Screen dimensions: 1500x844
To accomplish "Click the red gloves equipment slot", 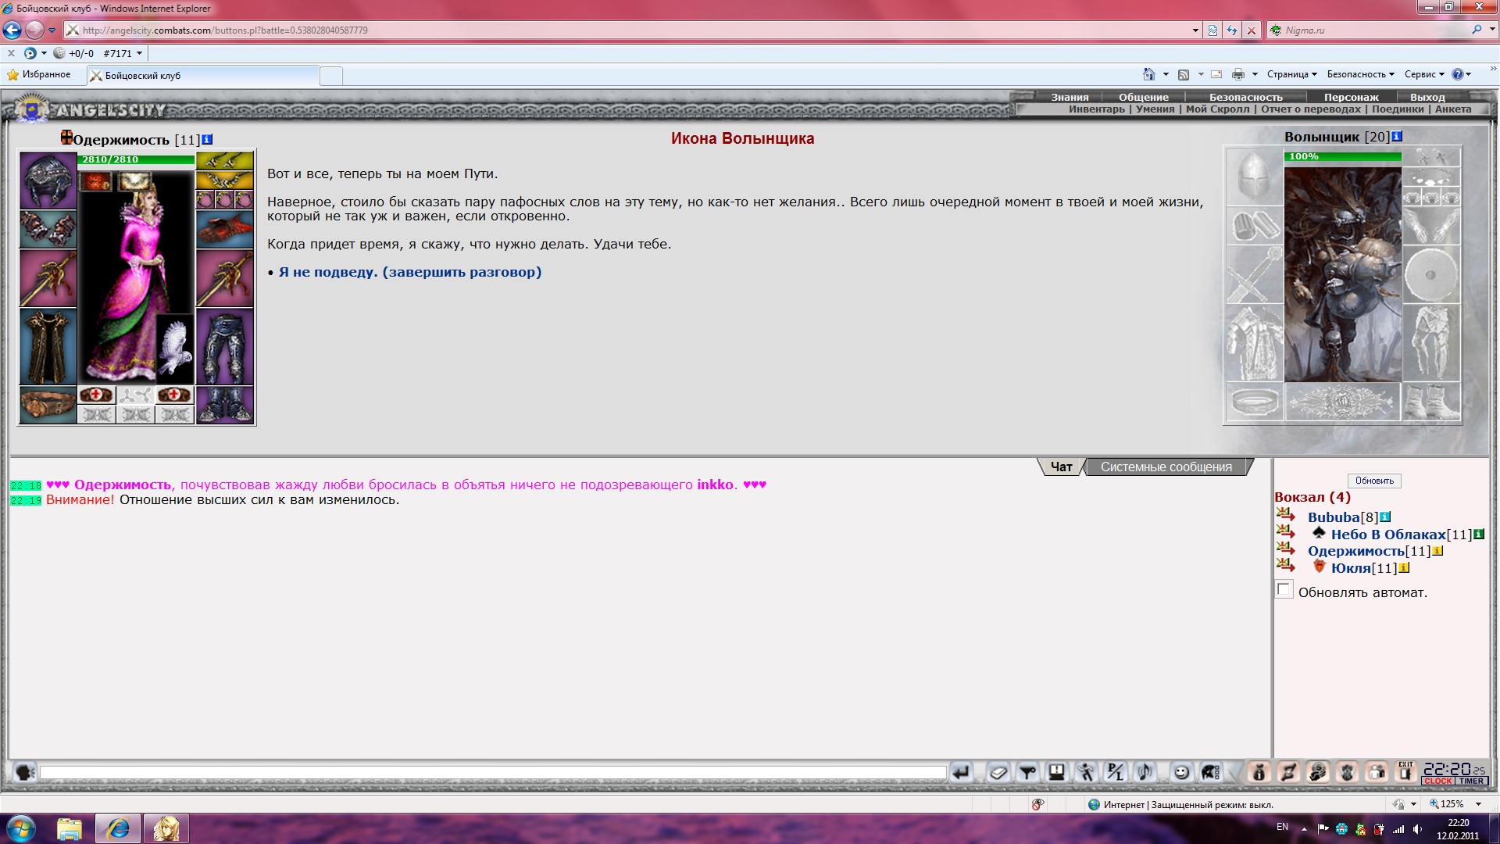I will (x=225, y=229).
